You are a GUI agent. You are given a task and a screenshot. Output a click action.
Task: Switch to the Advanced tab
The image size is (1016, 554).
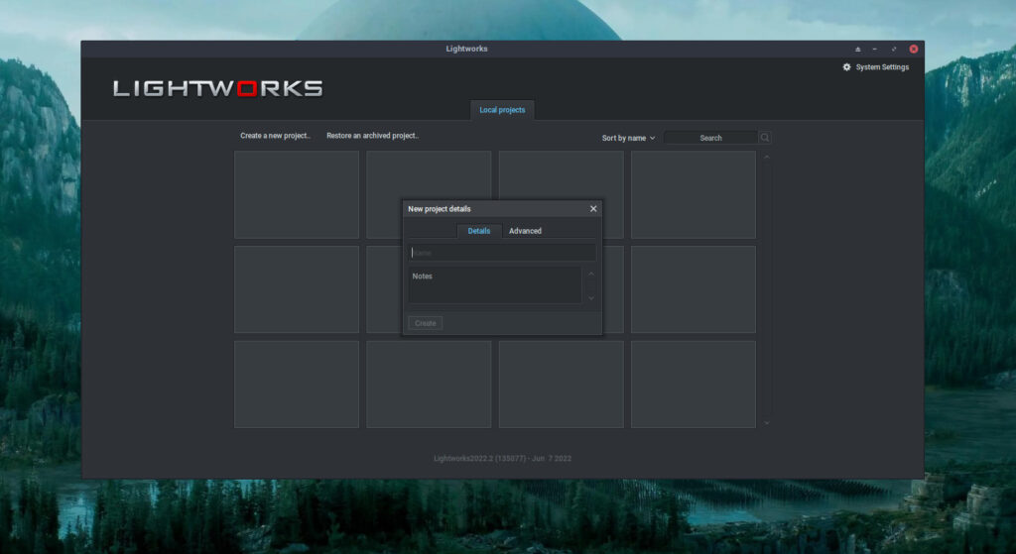[525, 231]
